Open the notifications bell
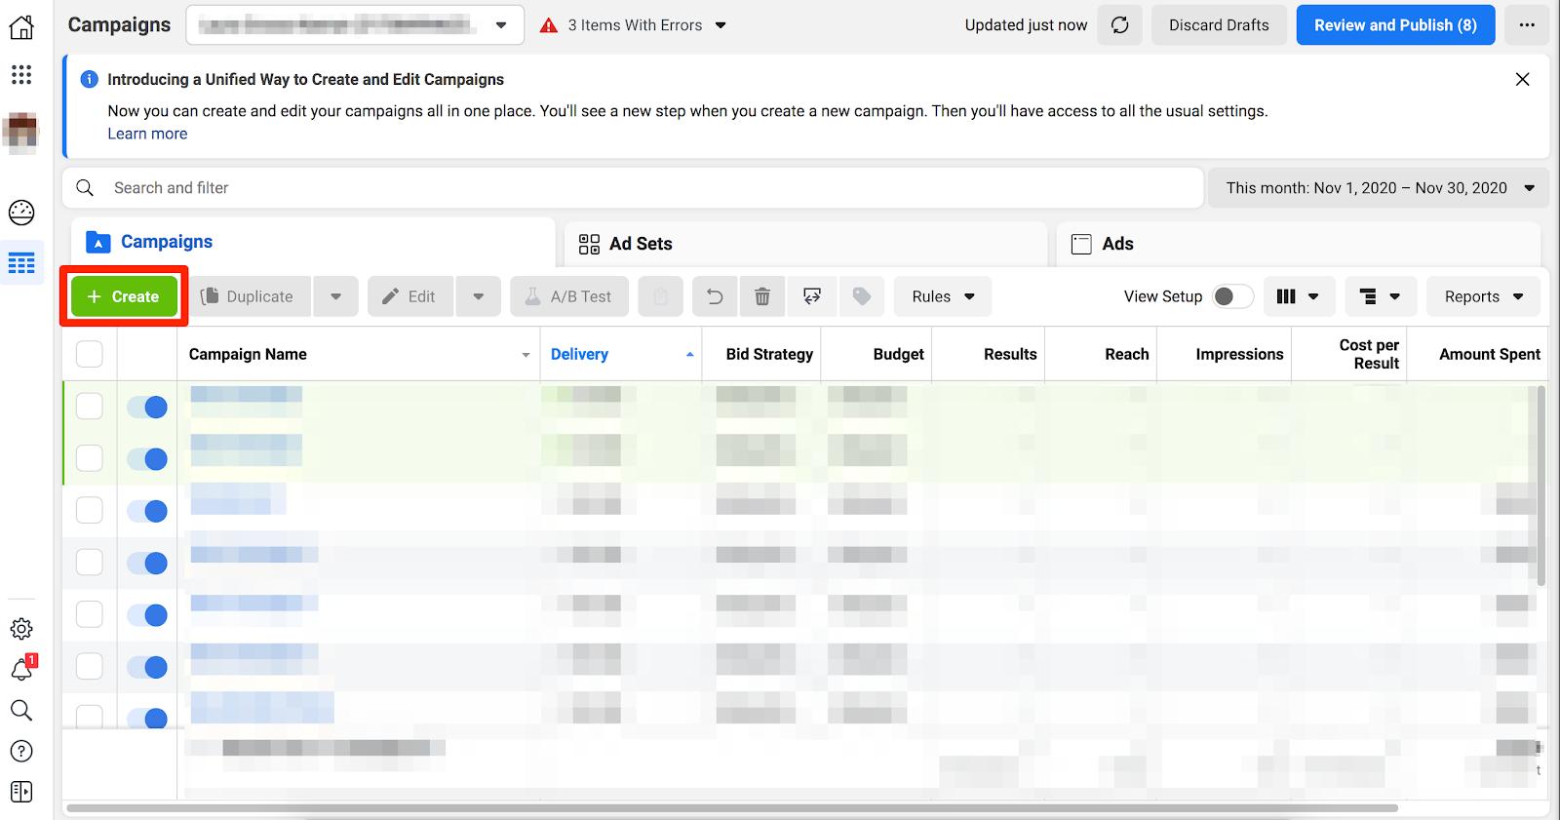The width and height of the screenshot is (1560, 820). point(21,669)
